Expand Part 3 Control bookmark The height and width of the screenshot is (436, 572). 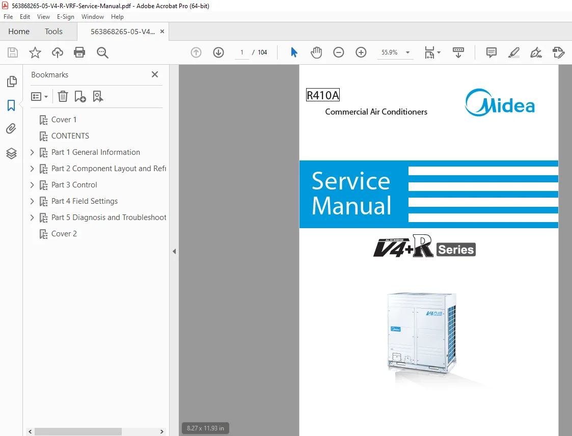(x=32, y=185)
